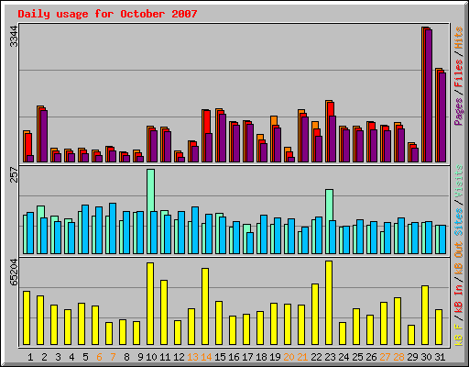This screenshot has height=367, width=469.
Task: Click the purple pages bar for day 15
Action: pyautogui.click(x=223, y=138)
